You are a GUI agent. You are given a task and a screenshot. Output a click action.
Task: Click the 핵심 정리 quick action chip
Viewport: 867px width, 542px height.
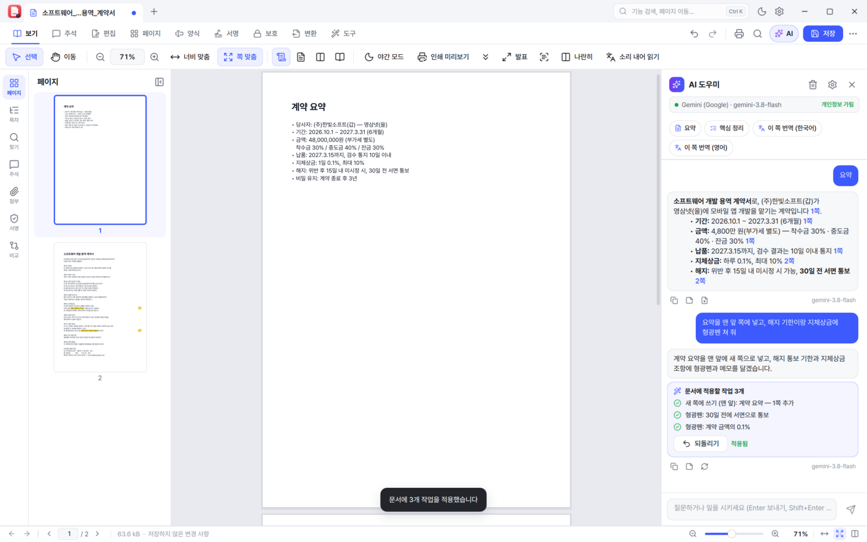[727, 128]
